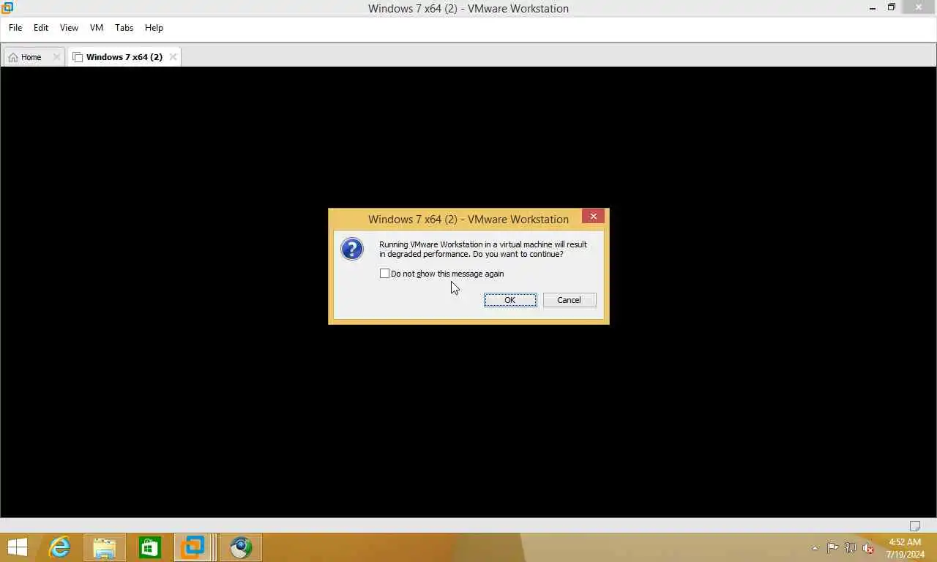Open the View menu
This screenshot has width=937, height=562.
tap(69, 28)
